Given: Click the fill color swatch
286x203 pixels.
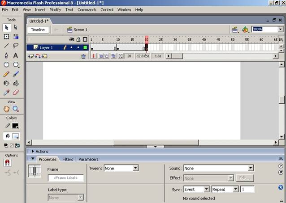Looking at the screenshot, I should (x=15, y=136).
